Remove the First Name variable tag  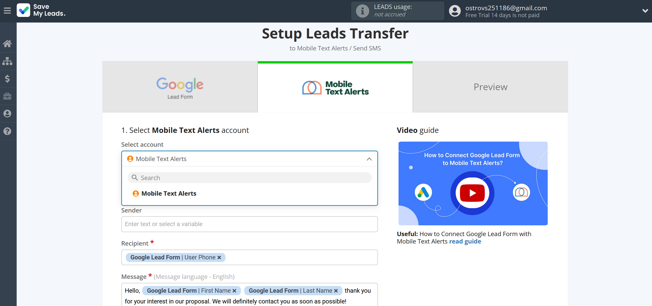234,291
